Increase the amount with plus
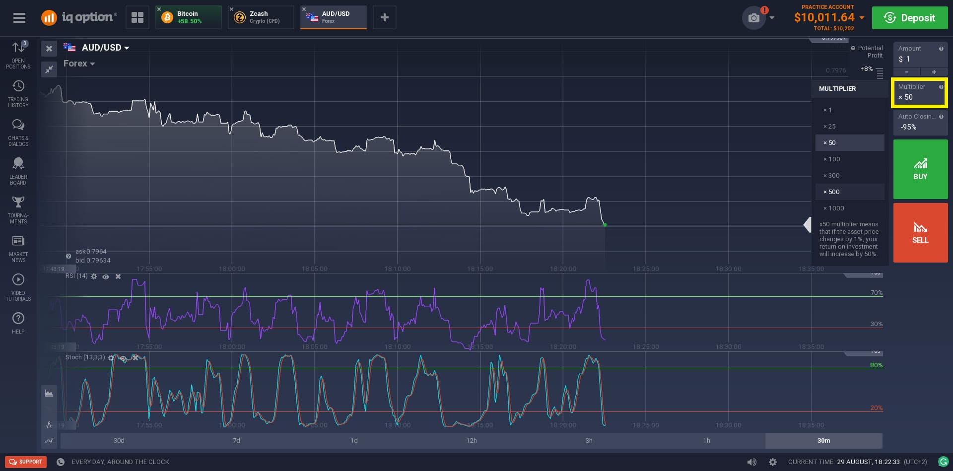 point(934,72)
